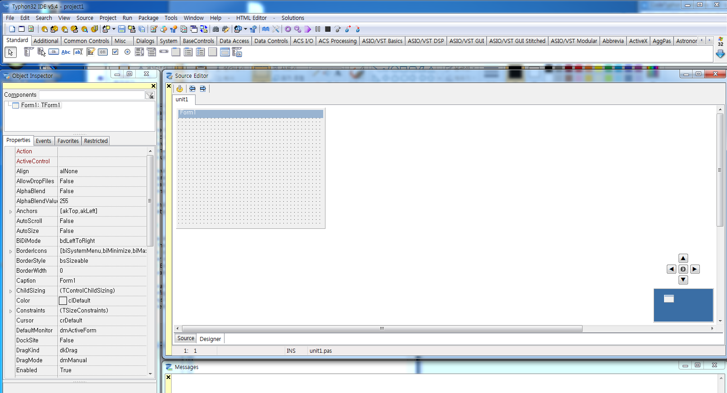
Task: Click the black Stop square icon
Action: pos(328,29)
